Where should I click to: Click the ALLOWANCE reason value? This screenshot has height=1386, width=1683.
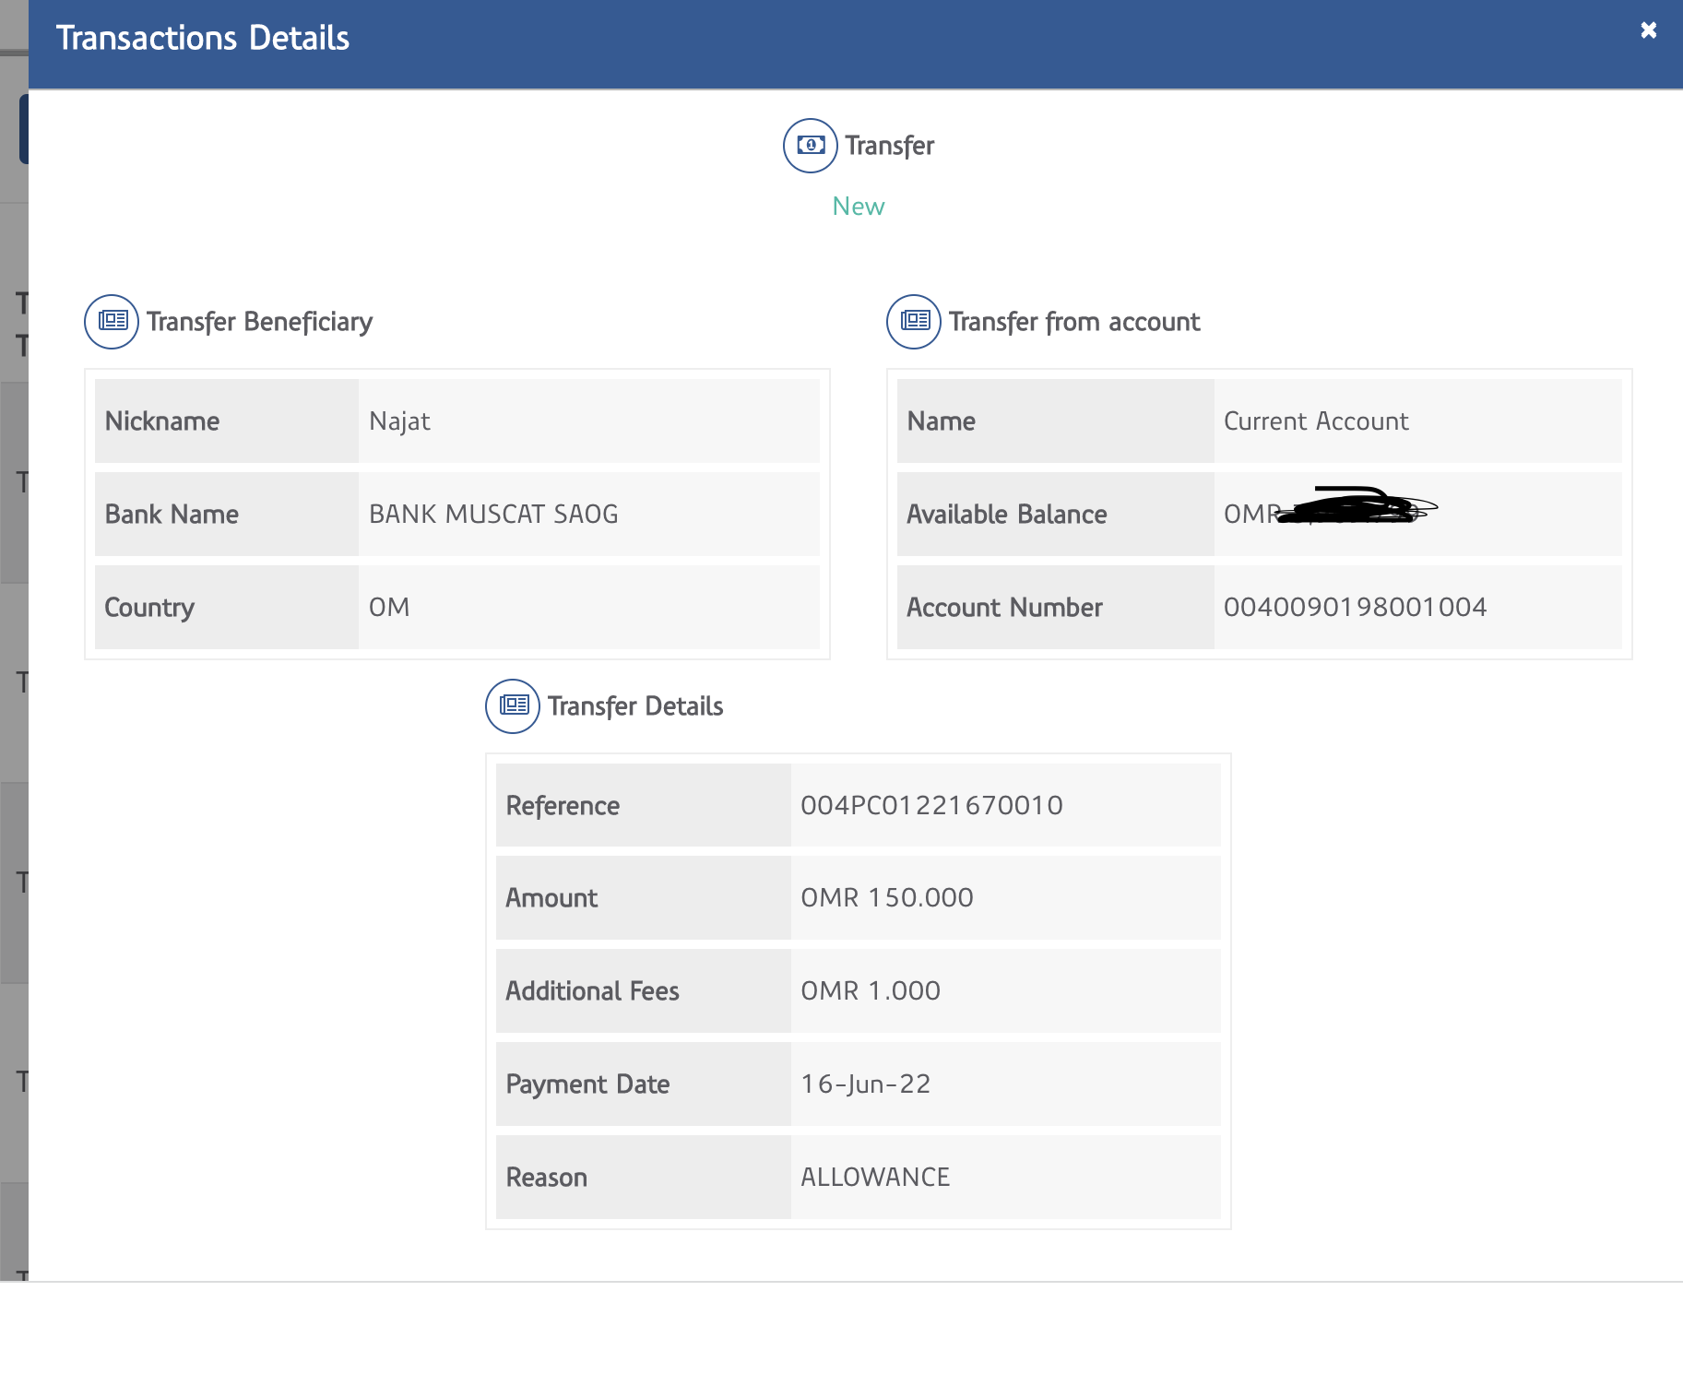874,1177
